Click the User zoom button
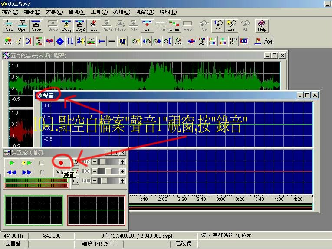The height and width of the screenshot is (249, 332). click(x=232, y=26)
